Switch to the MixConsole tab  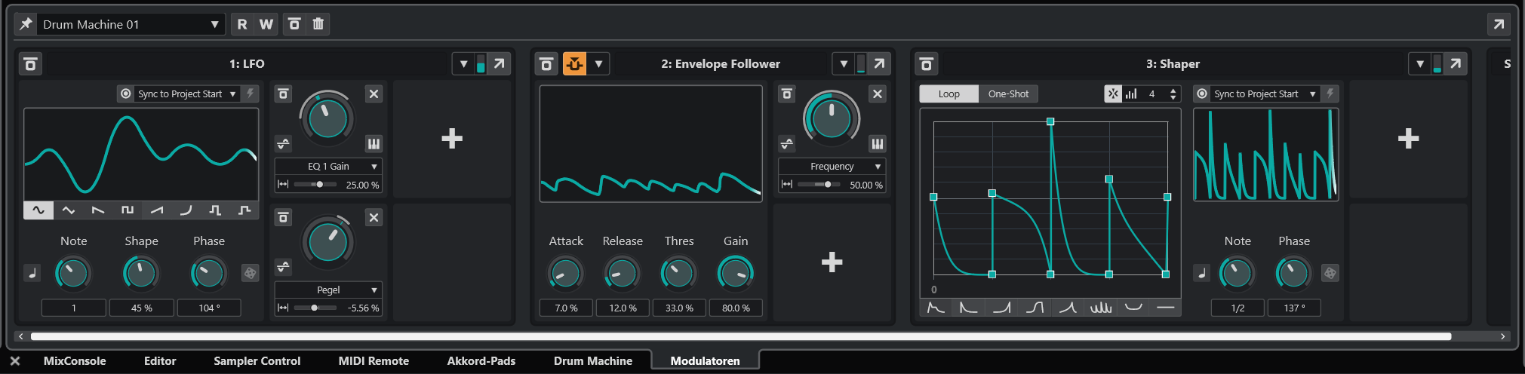click(x=75, y=361)
